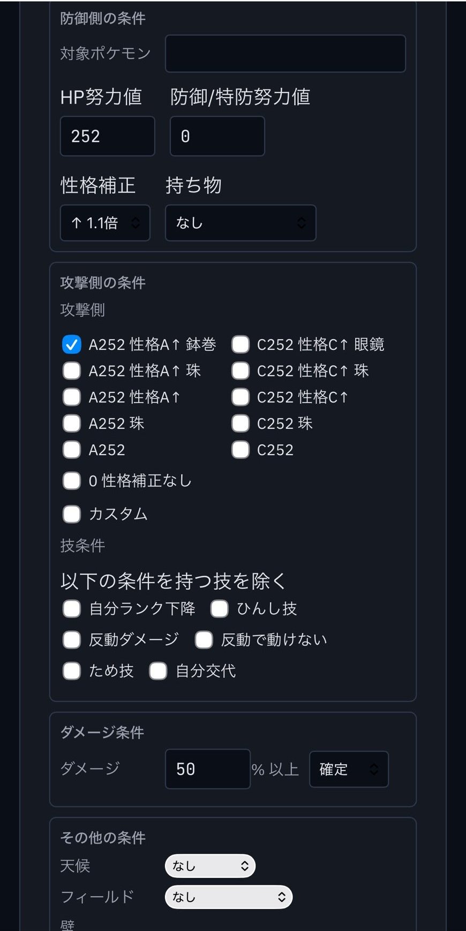Image resolution: width=466 pixels, height=931 pixels.
Task: Click the 対象ポケモン search field
Action: tap(285, 53)
